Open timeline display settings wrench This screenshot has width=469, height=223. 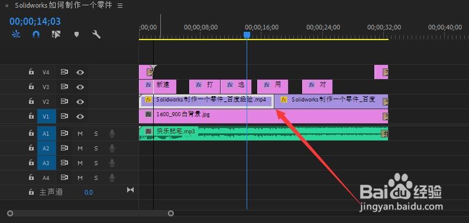96,34
